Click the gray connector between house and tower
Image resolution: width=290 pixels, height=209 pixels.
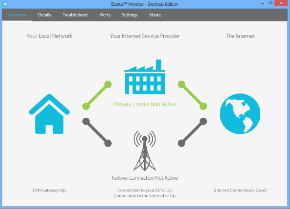coord(97,133)
